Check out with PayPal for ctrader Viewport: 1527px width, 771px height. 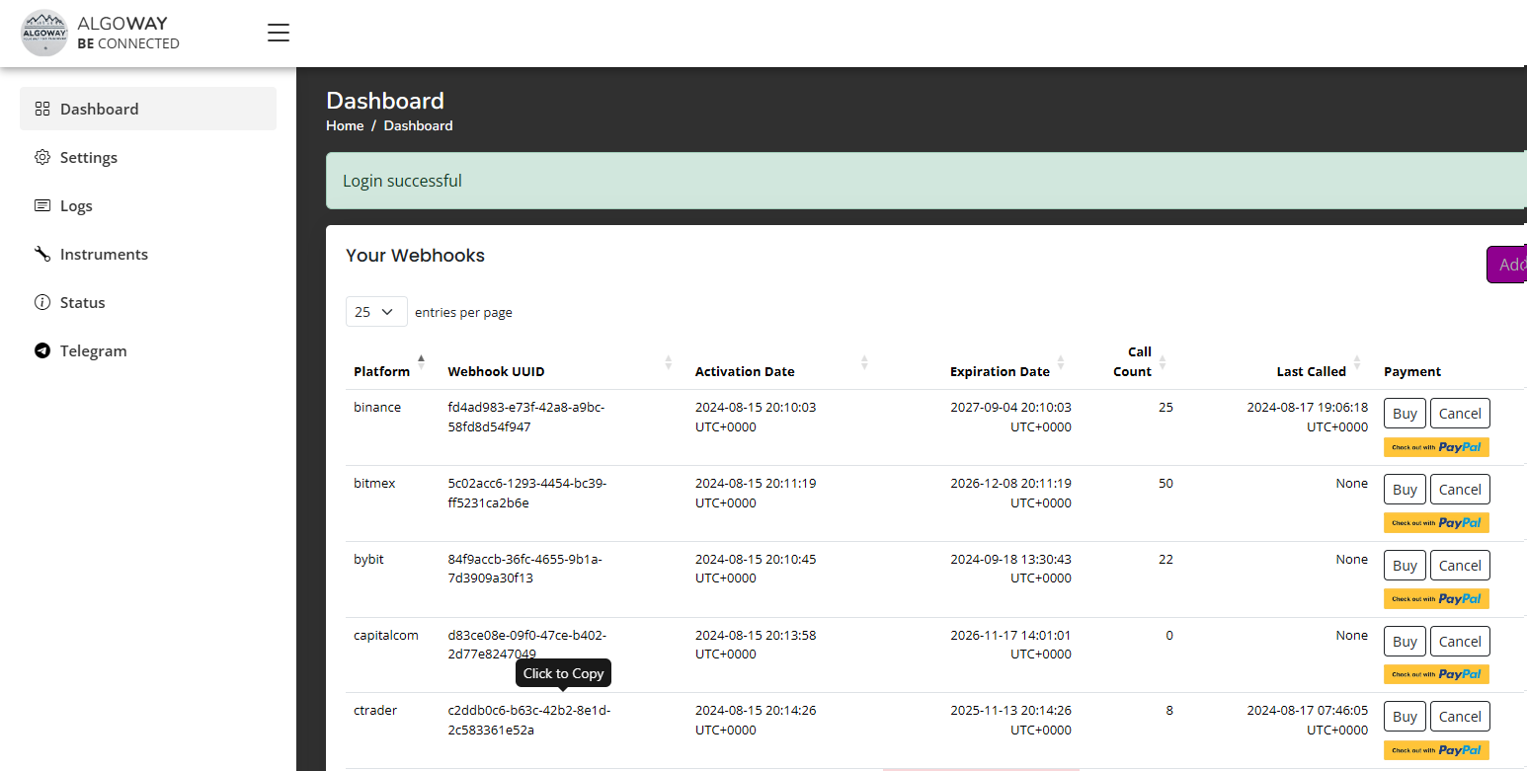1436,750
